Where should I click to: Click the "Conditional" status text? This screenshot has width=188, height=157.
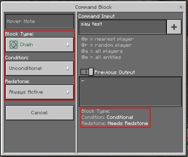(x=120, y=117)
